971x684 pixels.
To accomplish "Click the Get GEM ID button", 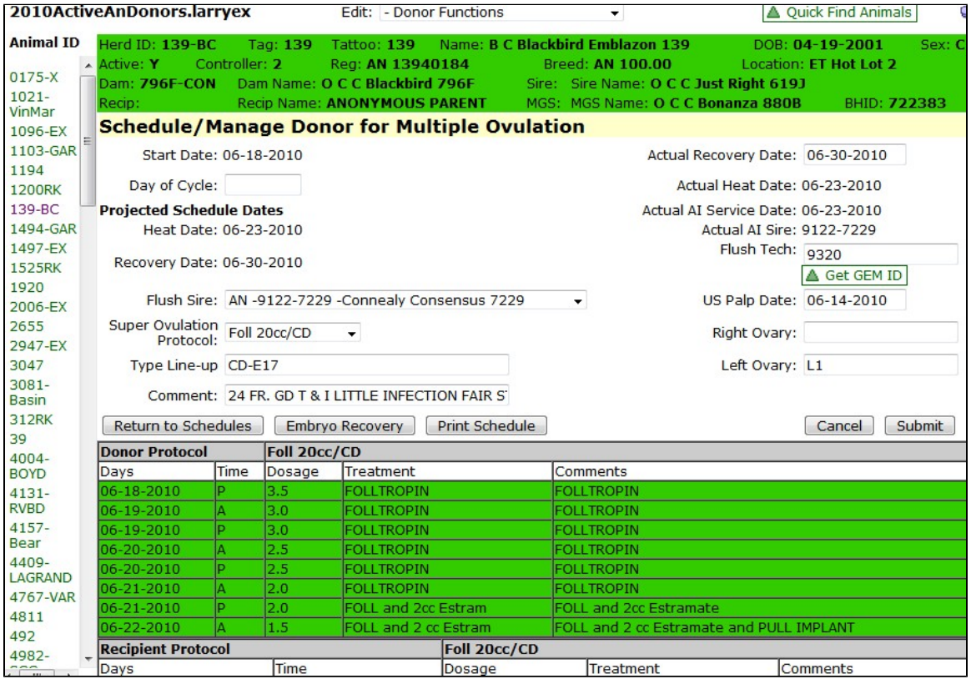I will click(x=854, y=275).
